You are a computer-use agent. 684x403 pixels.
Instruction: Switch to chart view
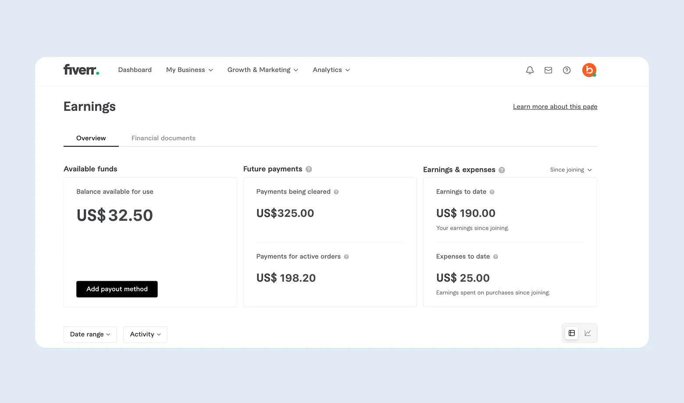click(x=588, y=333)
